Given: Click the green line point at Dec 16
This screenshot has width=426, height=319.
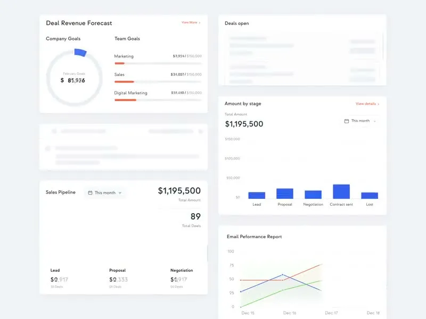Looking at the screenshot, I should tap(283, 290).
